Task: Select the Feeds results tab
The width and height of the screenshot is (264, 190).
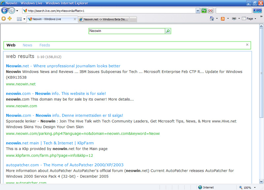Action: [45, 45]
